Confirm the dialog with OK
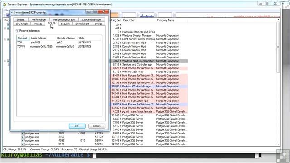 [77, 126]
